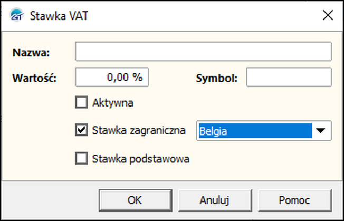
Task: Cancel using the Anuluj button
Action: (215, 200)
